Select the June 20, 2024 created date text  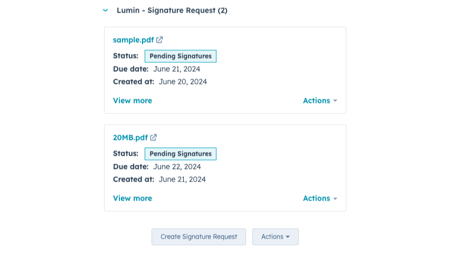183,82
